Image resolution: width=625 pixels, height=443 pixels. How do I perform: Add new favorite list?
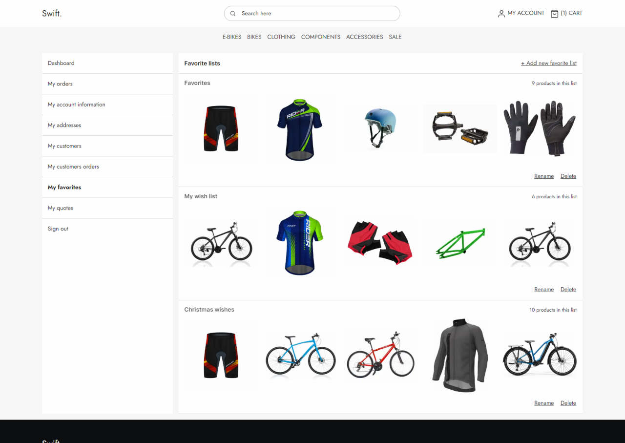point(548,63)
